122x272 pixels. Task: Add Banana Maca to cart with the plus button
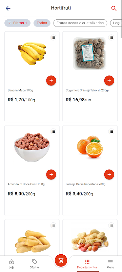coord(51,81)
